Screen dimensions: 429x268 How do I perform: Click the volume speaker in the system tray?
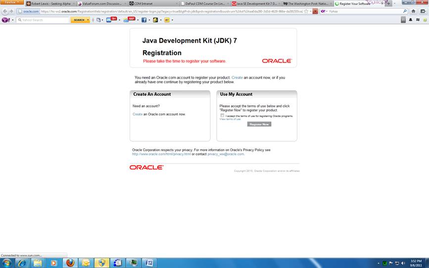point(403,263)
